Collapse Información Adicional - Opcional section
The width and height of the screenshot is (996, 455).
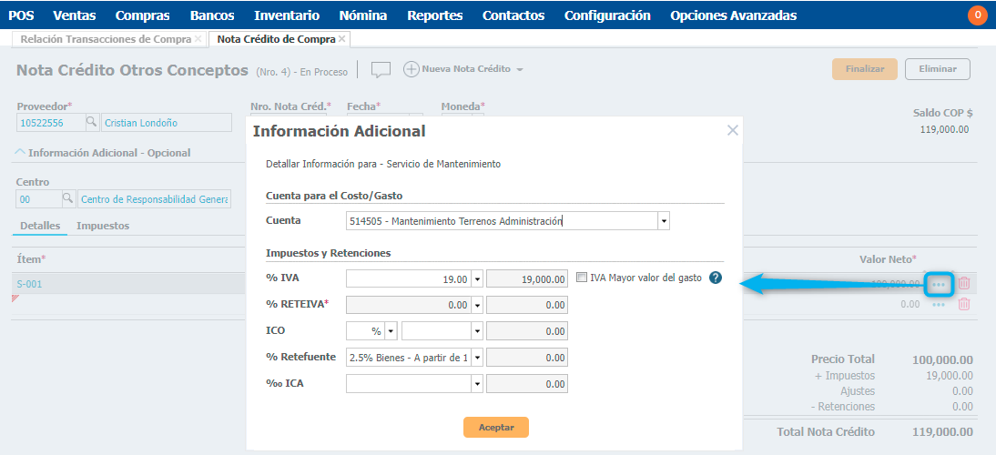[22, 153]
